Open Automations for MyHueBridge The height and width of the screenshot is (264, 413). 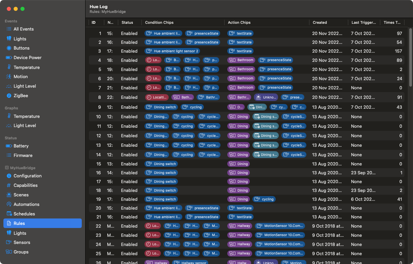click(x=27, y=204)
